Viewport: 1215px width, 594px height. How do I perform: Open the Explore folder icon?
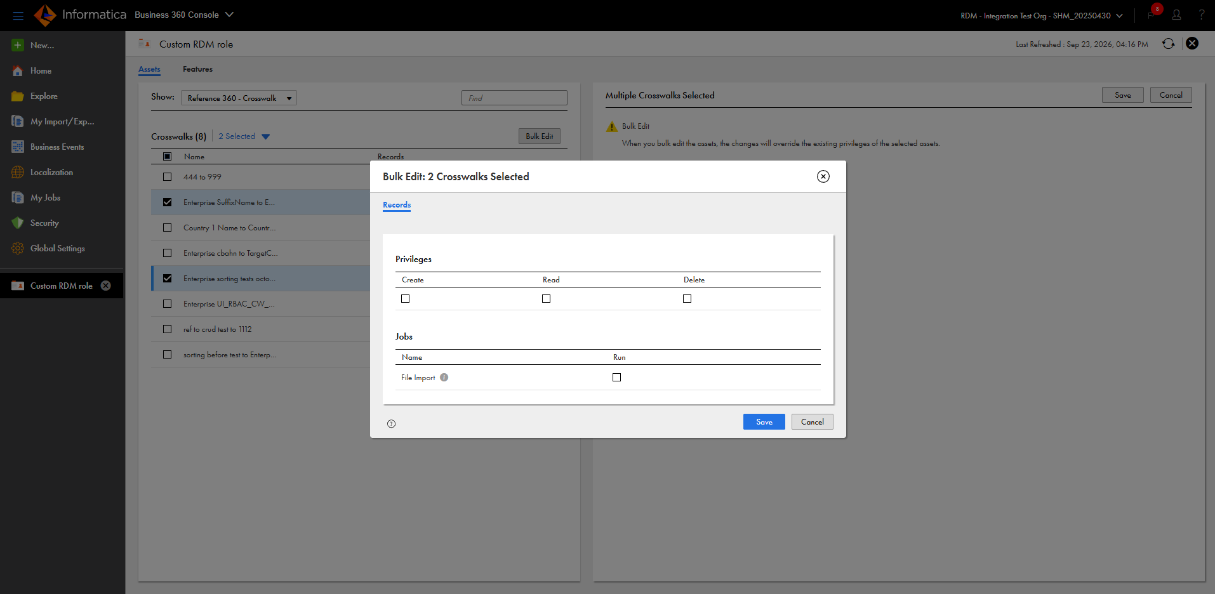tap(18, 96)
